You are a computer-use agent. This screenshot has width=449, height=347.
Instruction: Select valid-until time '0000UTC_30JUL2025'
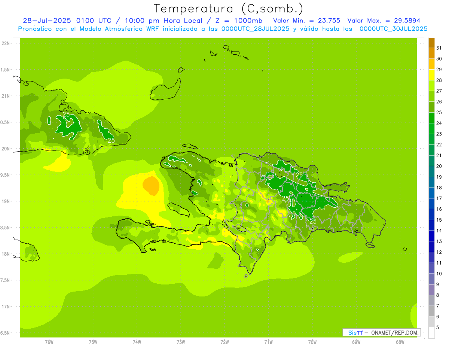pos(394,29)
